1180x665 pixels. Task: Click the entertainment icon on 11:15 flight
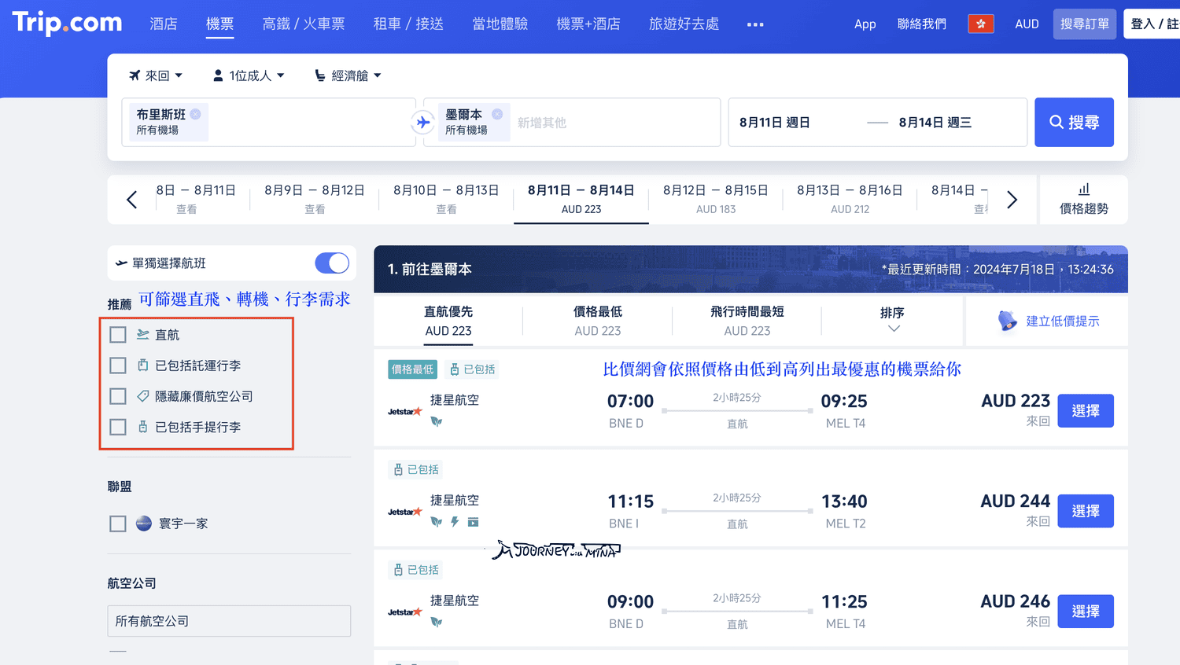coord(473,521)
